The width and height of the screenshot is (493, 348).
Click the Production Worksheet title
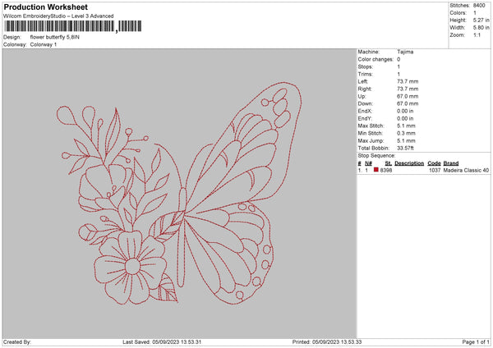45,7
